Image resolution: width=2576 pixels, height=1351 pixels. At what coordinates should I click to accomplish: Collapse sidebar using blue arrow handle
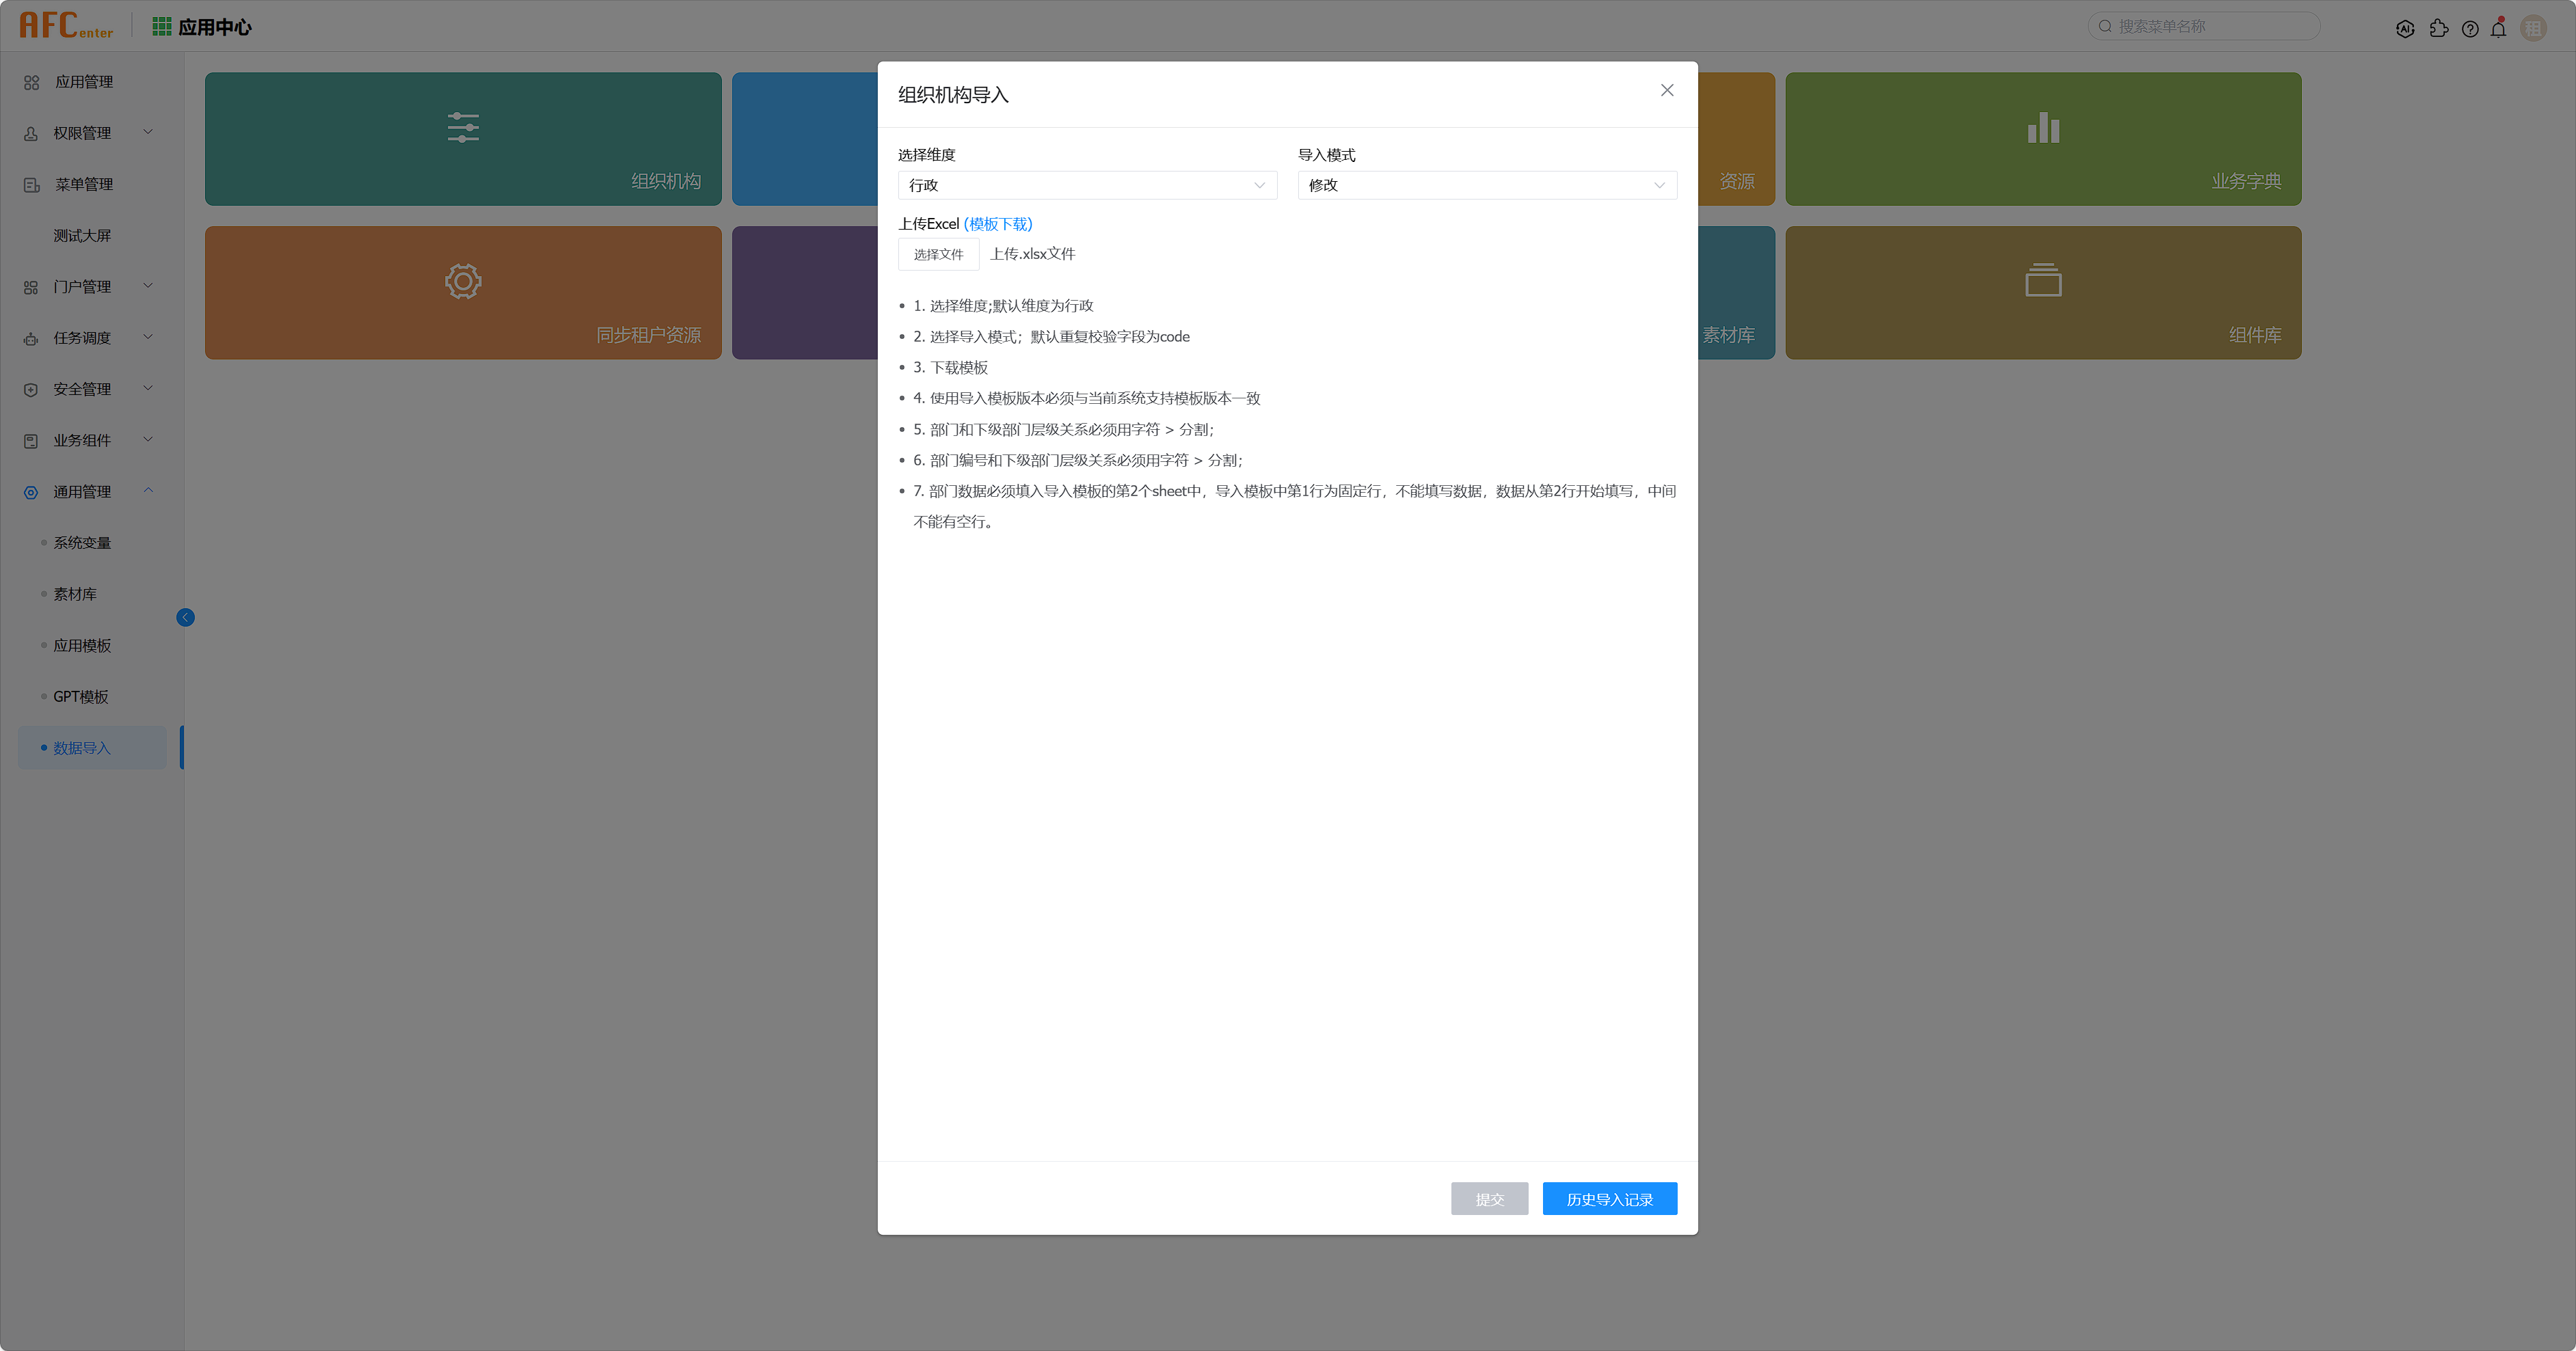(x=185, y=618)
